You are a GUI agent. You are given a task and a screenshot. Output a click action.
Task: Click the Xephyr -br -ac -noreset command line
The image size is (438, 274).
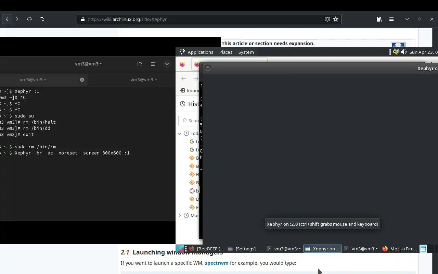click(x=72, y=153)
